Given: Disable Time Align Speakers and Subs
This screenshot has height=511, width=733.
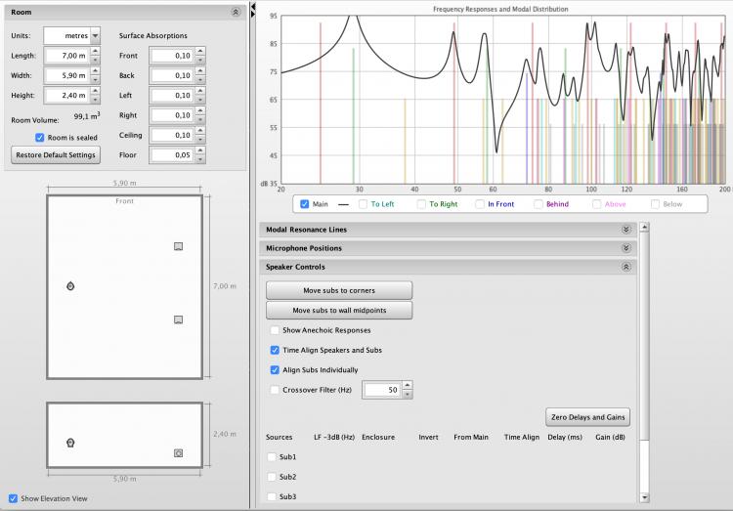Looking at the screenshot, I should pyautogui.click(x=275, y=350).
